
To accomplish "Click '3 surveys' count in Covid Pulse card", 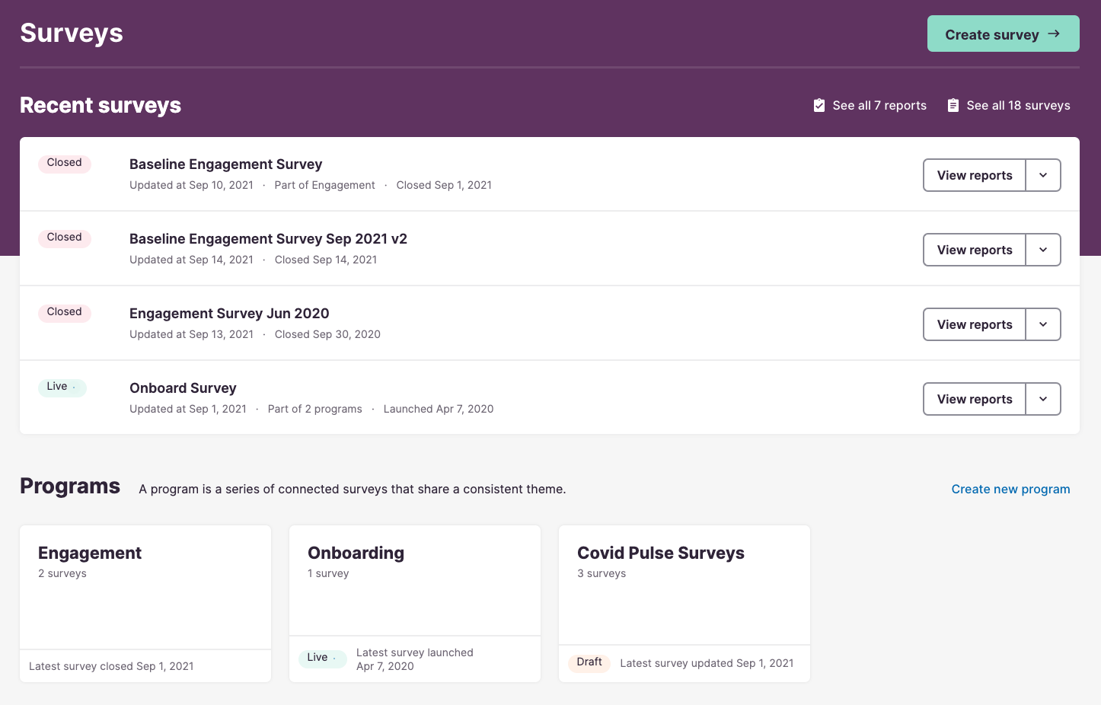I will pos(602,573).
